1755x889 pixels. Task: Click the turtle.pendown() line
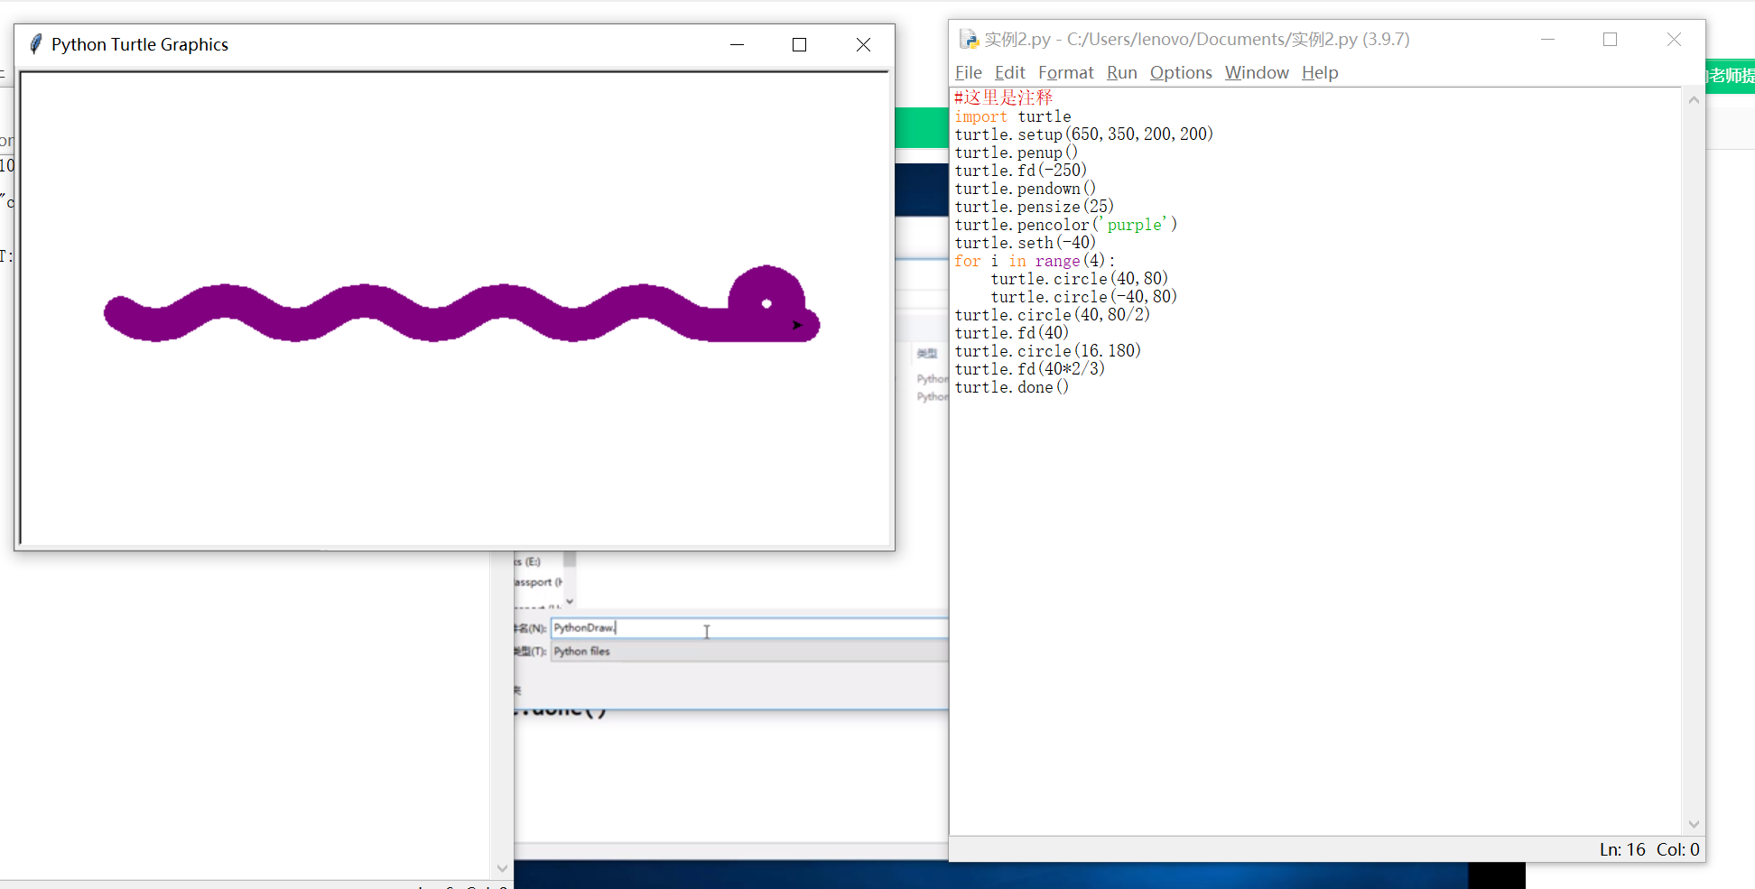[x=1026, y=189]
